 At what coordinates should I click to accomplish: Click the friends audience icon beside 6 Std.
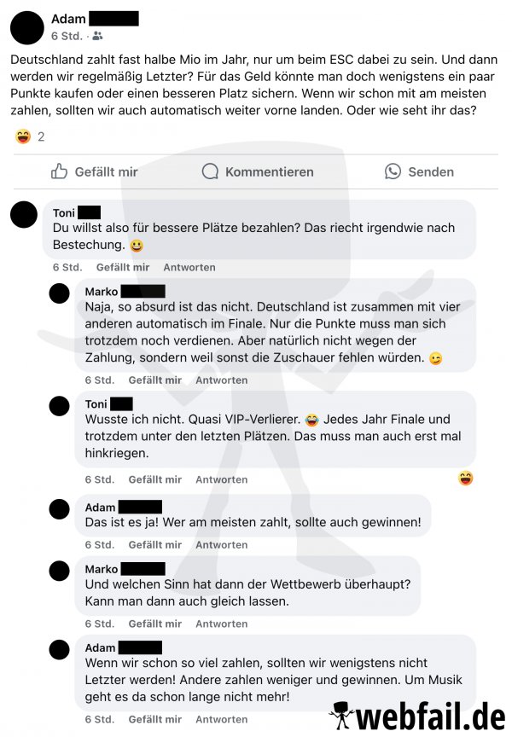pos(97,36)
